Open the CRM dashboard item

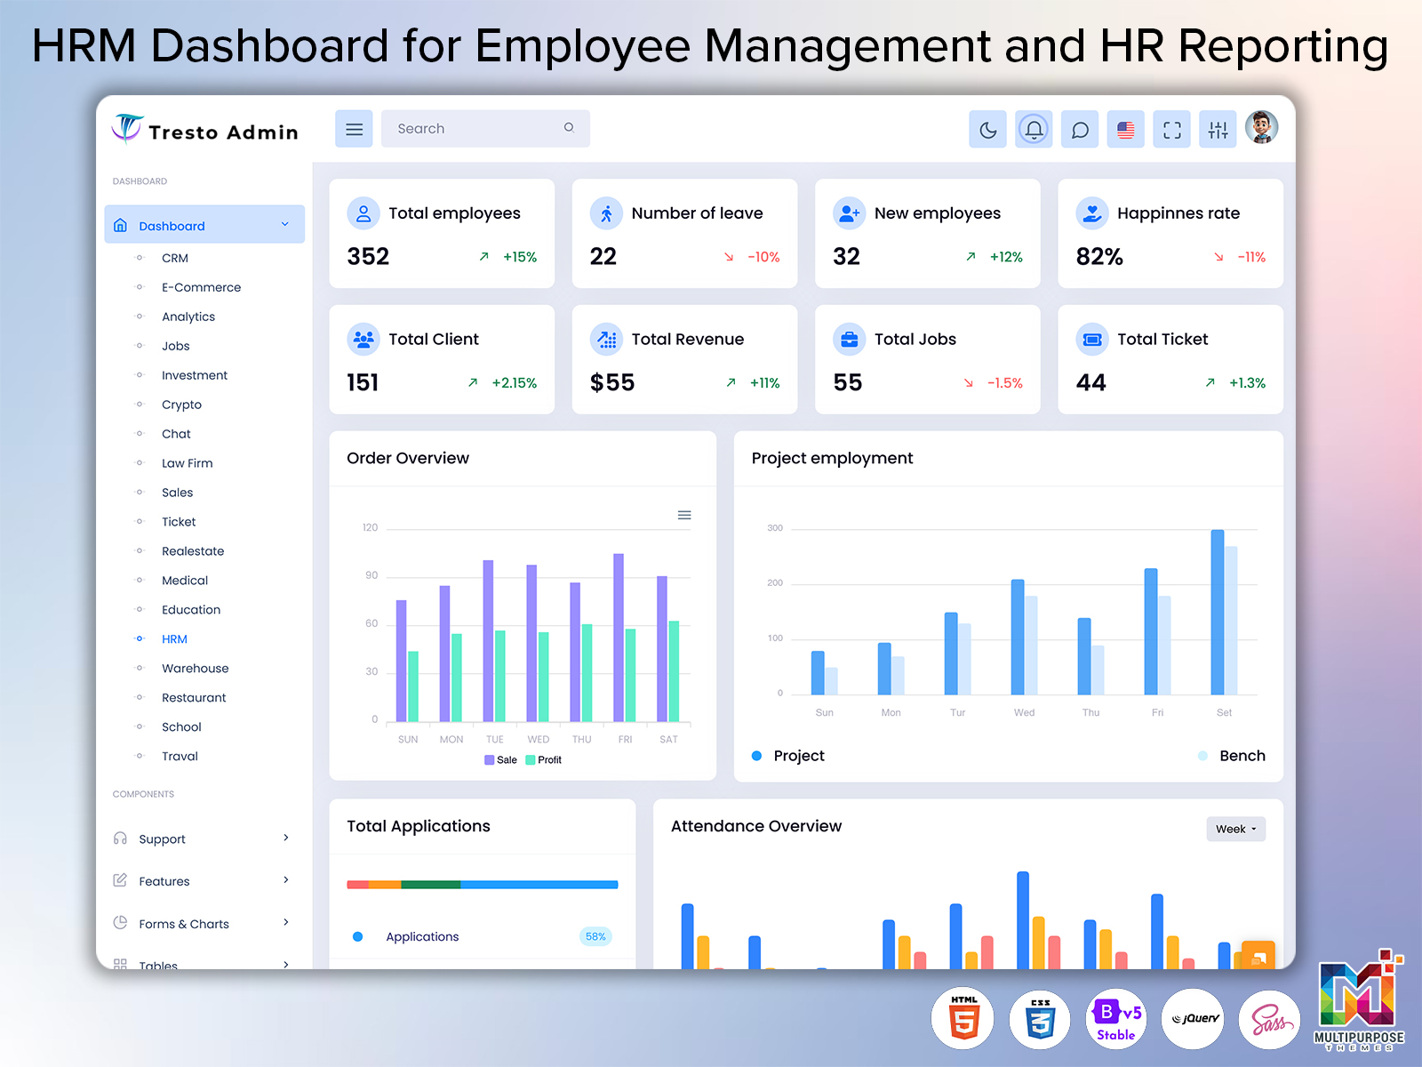tap(175, 258)
